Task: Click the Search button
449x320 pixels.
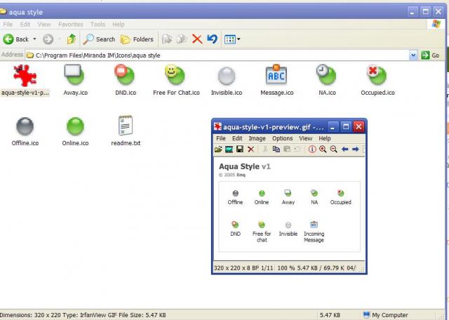Action: pyautogui.click(x=99, y=39)
